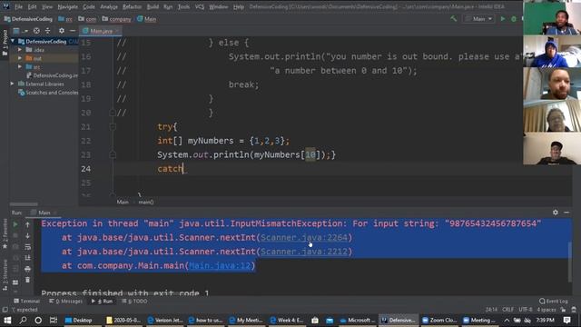This screenshot has height=327, width=581.
Task: Click the print icon in the Run console
Action: coord(27,269)
